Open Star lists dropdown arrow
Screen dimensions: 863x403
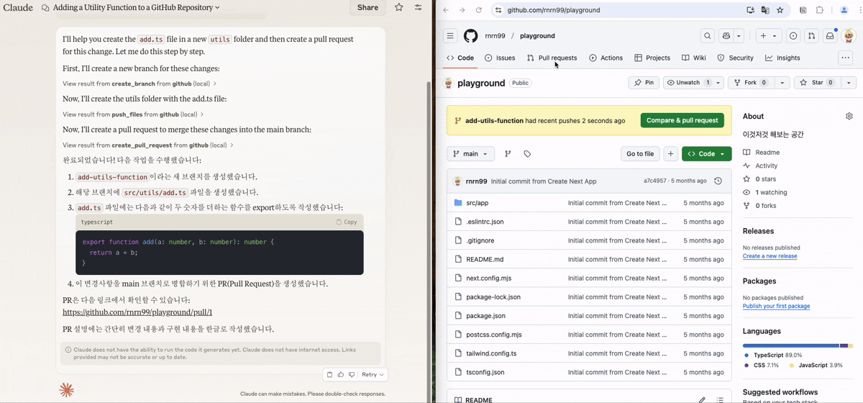click(847, 83)
